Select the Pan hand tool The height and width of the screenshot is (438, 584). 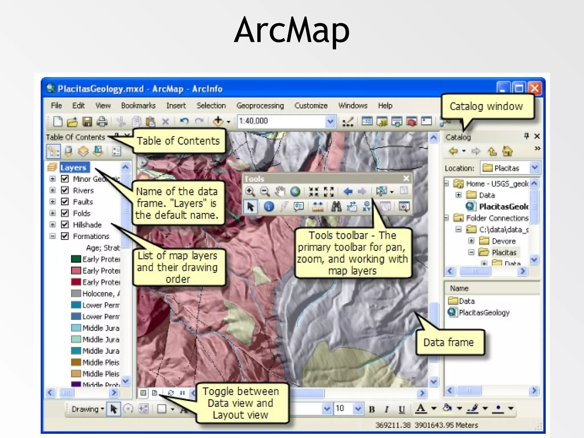[280, 191]
